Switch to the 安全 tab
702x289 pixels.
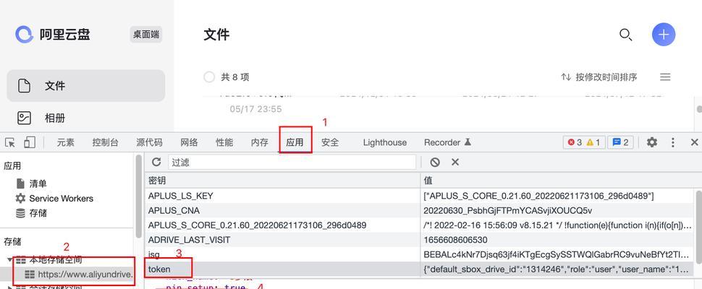pyautogui.click(x=331, y=142)
